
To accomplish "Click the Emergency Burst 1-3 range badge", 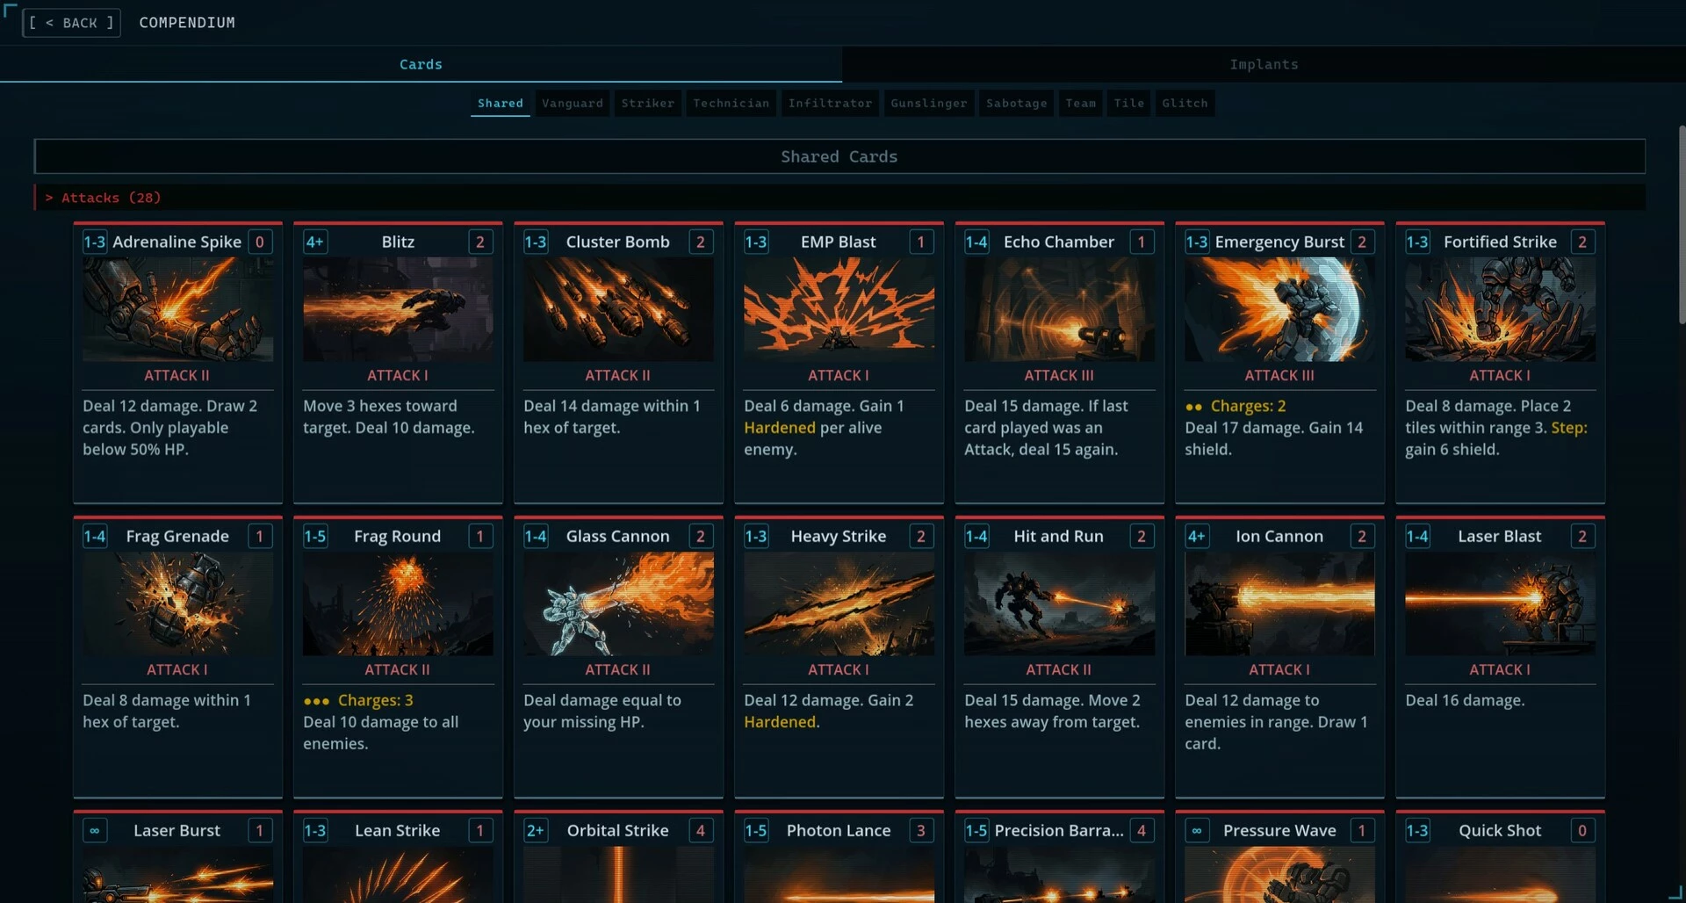I will tap(1197, 242).
